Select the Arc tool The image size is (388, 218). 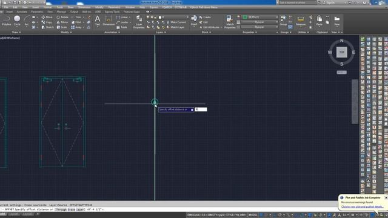point(27,21)
